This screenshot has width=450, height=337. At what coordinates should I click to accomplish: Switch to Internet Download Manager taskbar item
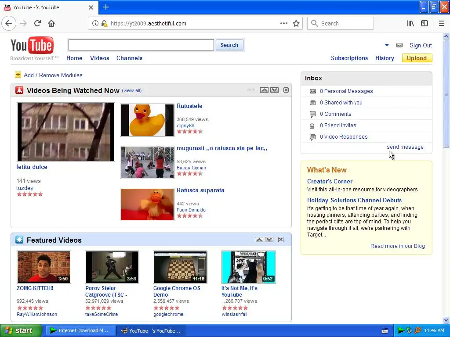80,330
